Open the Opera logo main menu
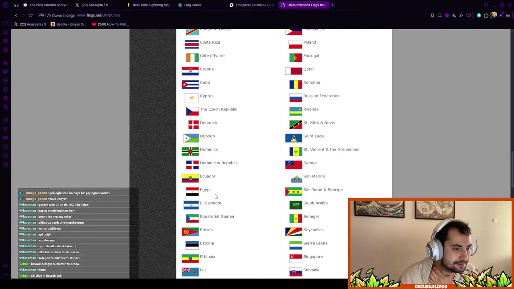The image size is (514, 289). pos(6,5)
